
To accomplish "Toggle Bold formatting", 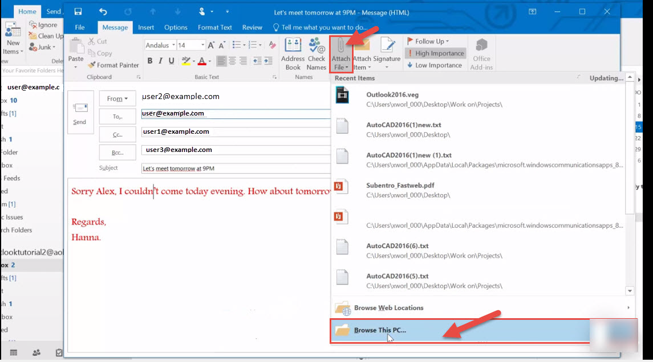I will coord(150,61).
